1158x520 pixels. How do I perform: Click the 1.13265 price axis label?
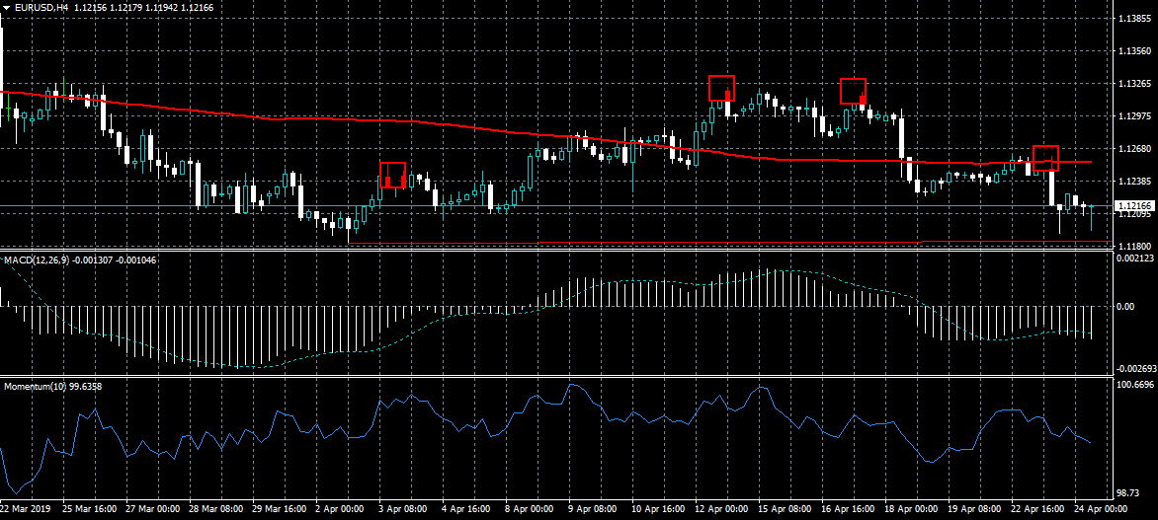click(x=1133, y=84)
